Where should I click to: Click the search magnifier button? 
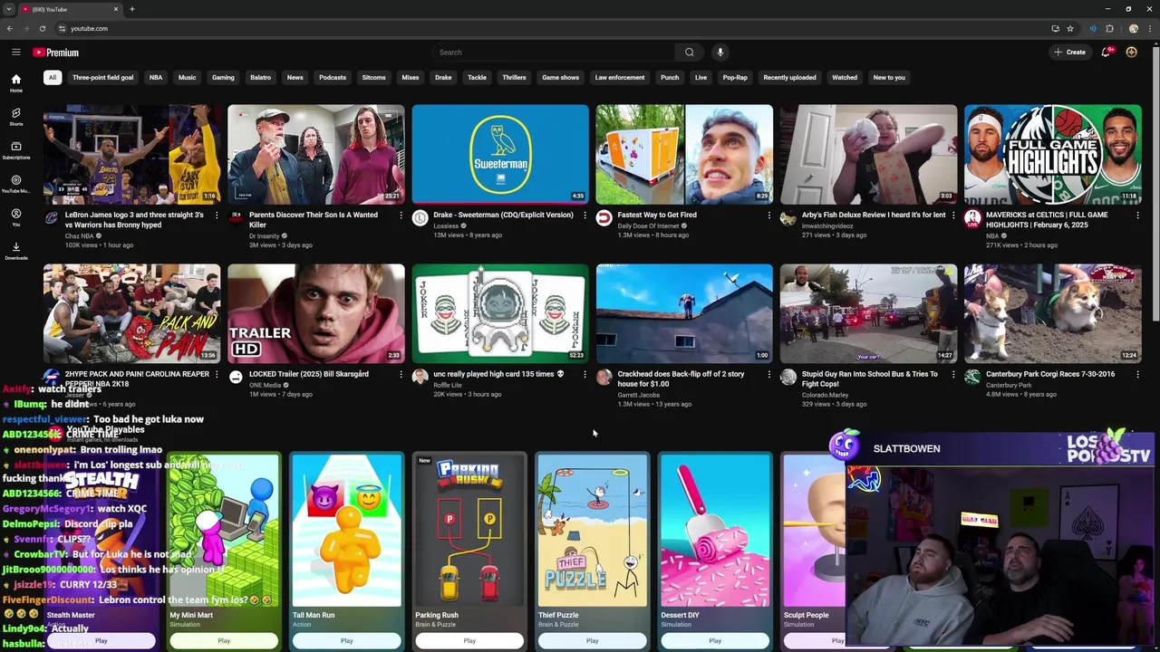[690, 53]
